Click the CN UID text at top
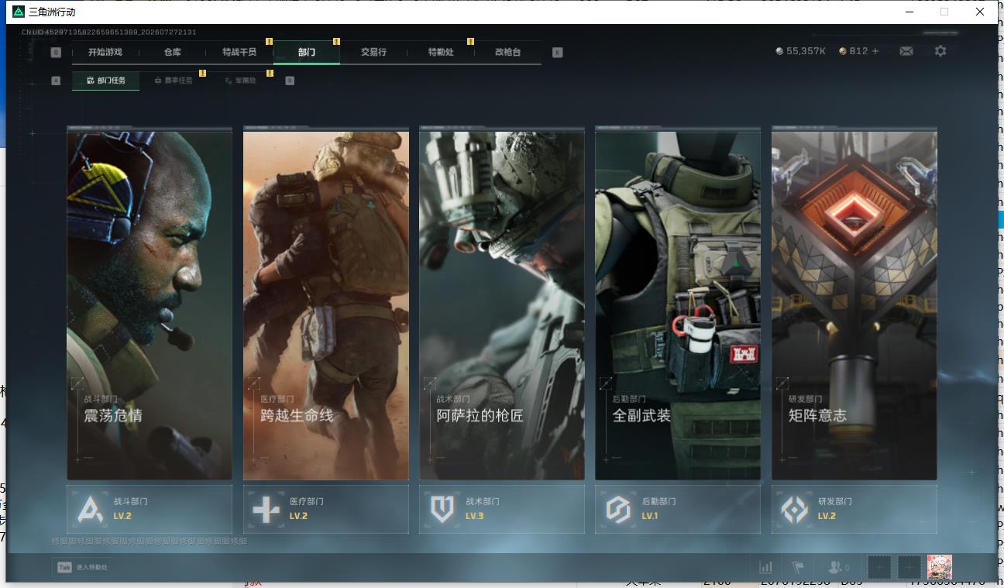This screenshot has width=1004, height=588. click(108, 33)
